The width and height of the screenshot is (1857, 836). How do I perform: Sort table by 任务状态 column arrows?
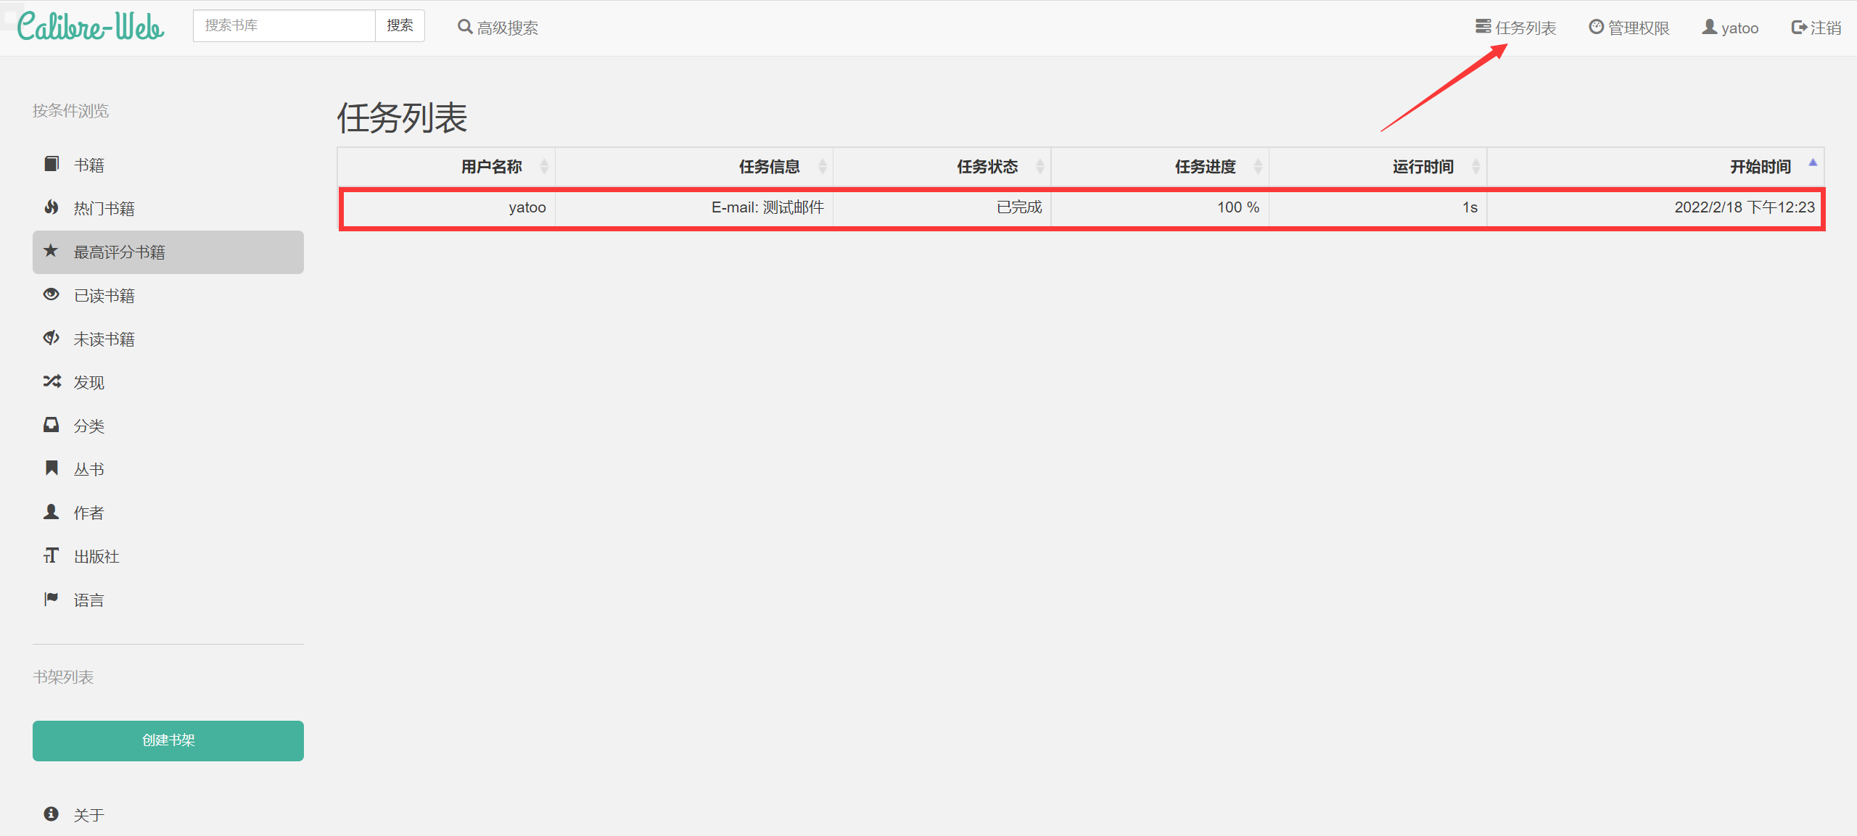[1039, 167]
